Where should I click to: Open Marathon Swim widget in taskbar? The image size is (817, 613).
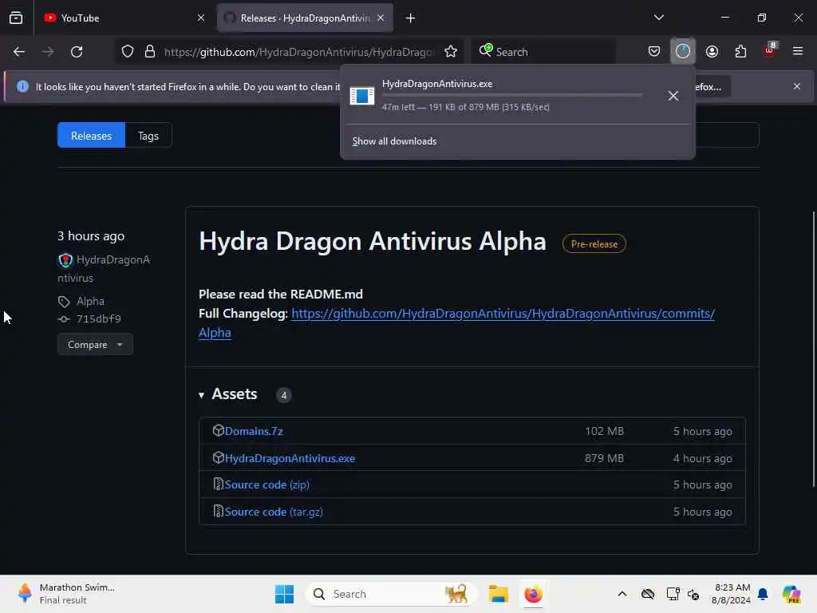65,594
